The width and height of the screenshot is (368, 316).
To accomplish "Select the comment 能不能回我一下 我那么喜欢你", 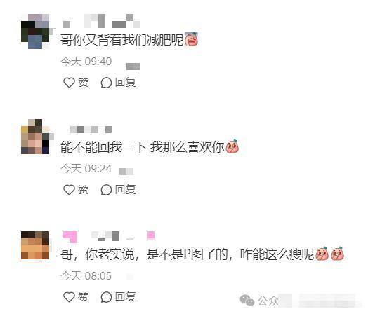I will 143,146.
